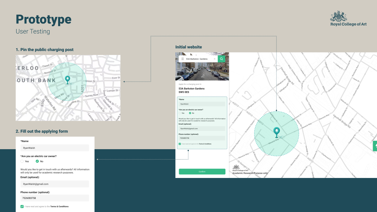Open Terms & Conditions in Initial website panel

click(205, 144)
